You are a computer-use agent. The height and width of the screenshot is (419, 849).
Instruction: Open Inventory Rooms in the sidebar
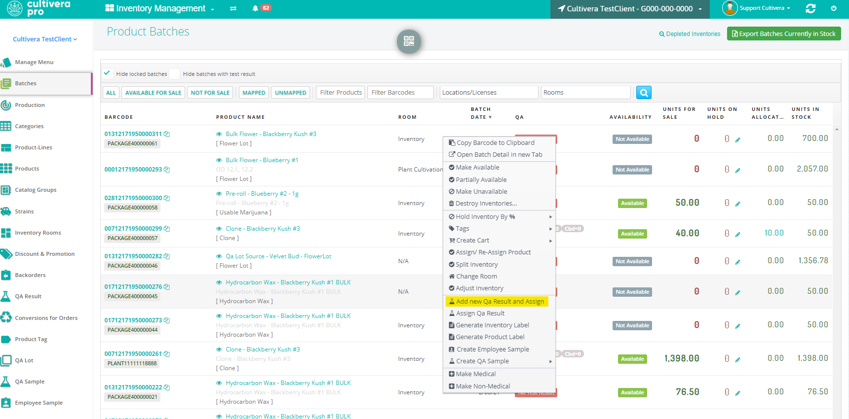(x=38, y=233)
